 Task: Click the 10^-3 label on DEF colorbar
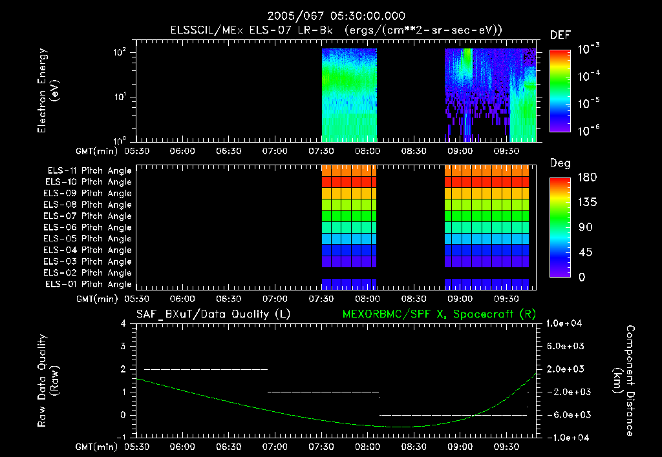tap(588, 49)
